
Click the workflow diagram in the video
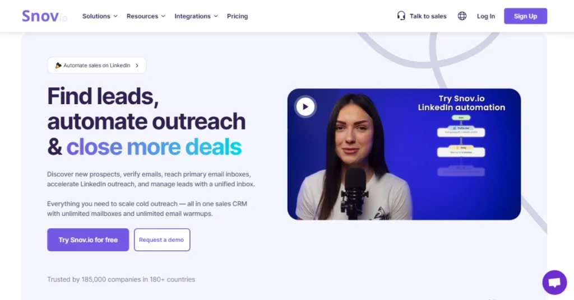tap(461, 146)
